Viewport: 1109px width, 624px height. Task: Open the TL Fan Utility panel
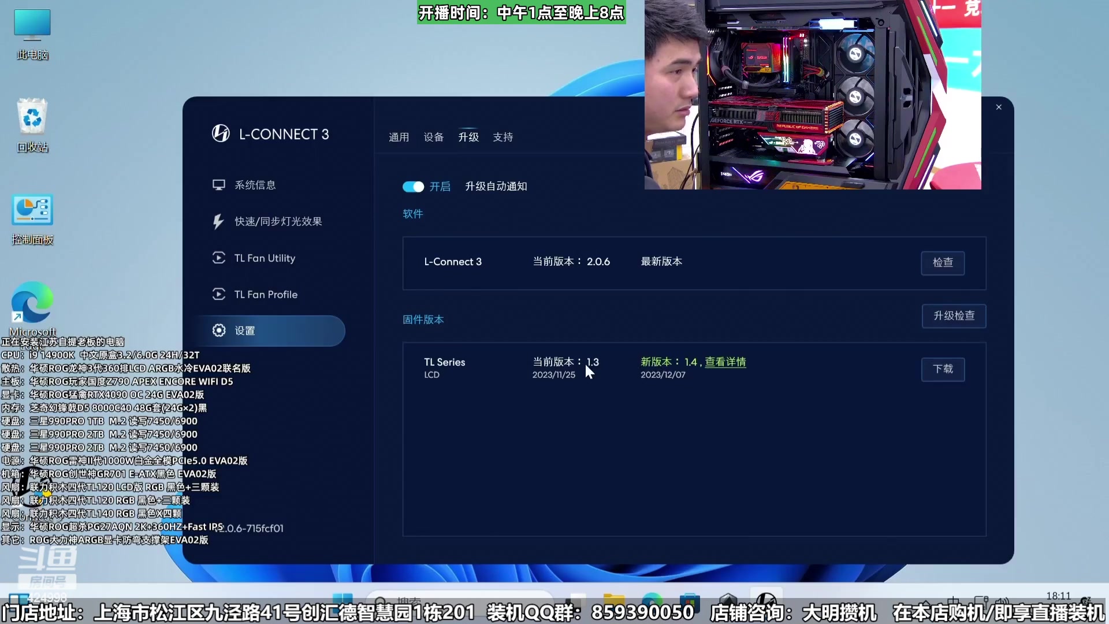click(264, 258)
